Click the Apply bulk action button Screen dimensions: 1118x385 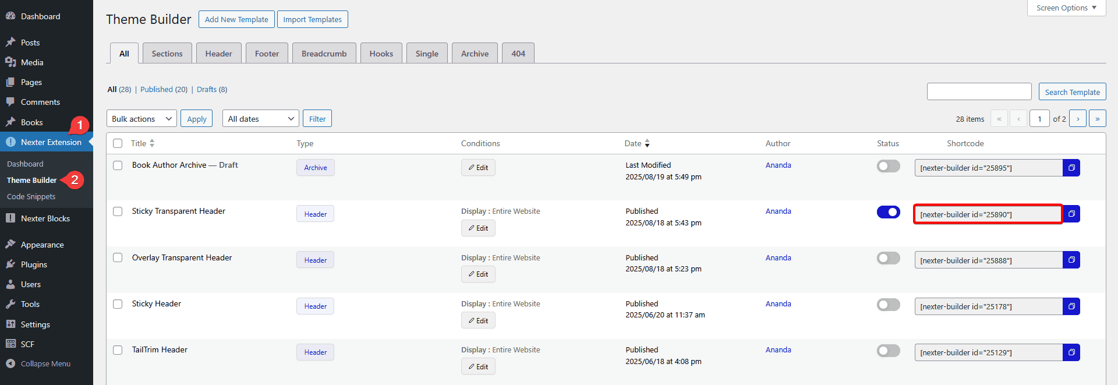[197, 119]
